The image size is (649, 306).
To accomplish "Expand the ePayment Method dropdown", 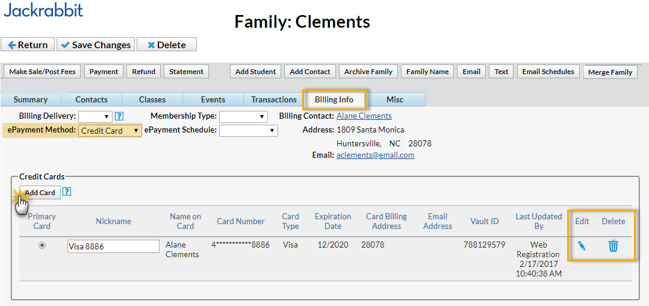I will pyautogui.click(x=110, y=131).
